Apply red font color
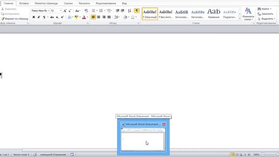 [x=84, y=17]
